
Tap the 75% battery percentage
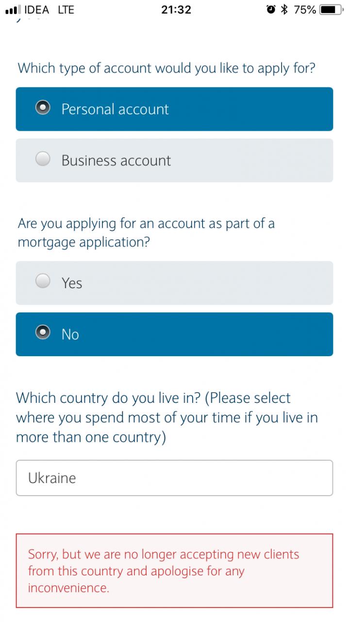click(305, 10)
